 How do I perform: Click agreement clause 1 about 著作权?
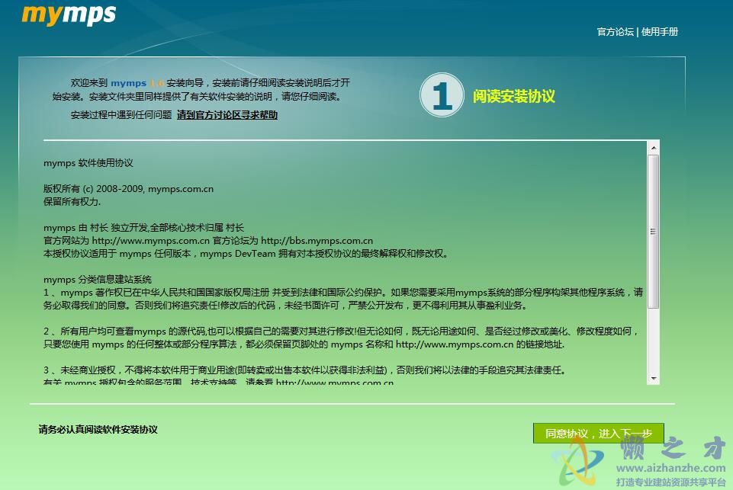point(343,299)
